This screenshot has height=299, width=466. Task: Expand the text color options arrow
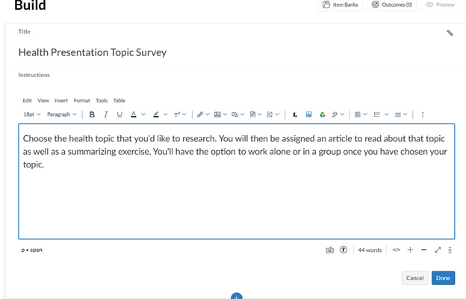(x=143, y=114)
